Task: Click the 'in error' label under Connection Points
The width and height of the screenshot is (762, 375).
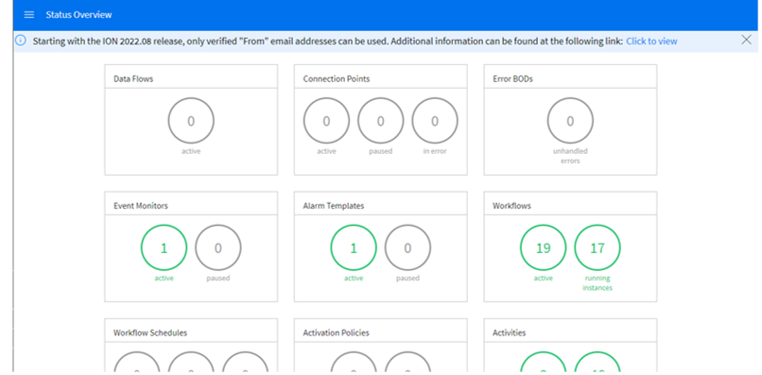Action: click(435, 151)
